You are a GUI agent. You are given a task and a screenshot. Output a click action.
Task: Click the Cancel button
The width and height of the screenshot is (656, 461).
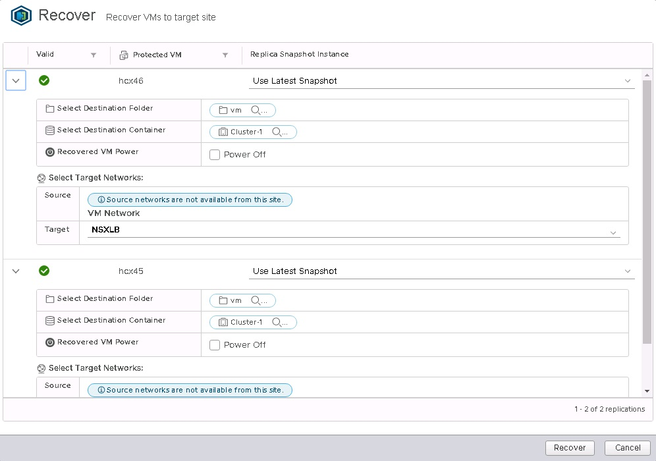(627, 447)
